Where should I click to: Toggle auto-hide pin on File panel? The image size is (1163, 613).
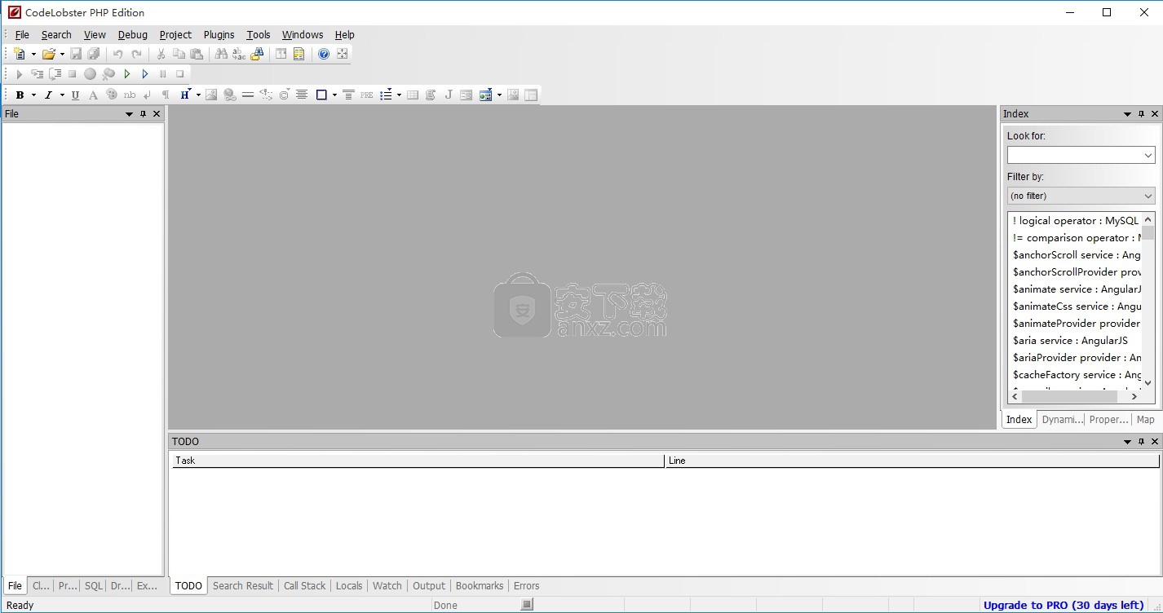143,114
